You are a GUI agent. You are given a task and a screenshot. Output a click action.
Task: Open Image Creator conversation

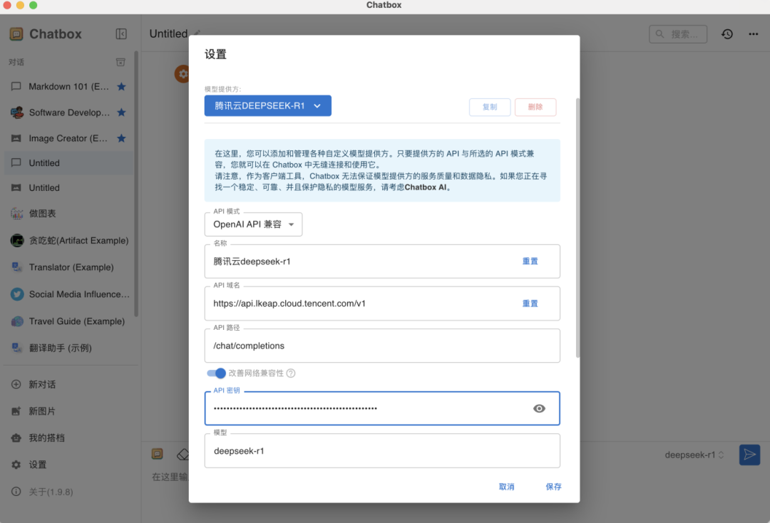[68, 138]
